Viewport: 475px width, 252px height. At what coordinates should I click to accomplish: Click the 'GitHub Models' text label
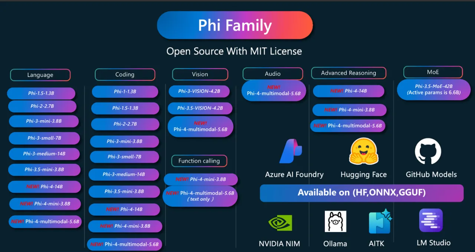pyautogui.click(x=431, y=174)
